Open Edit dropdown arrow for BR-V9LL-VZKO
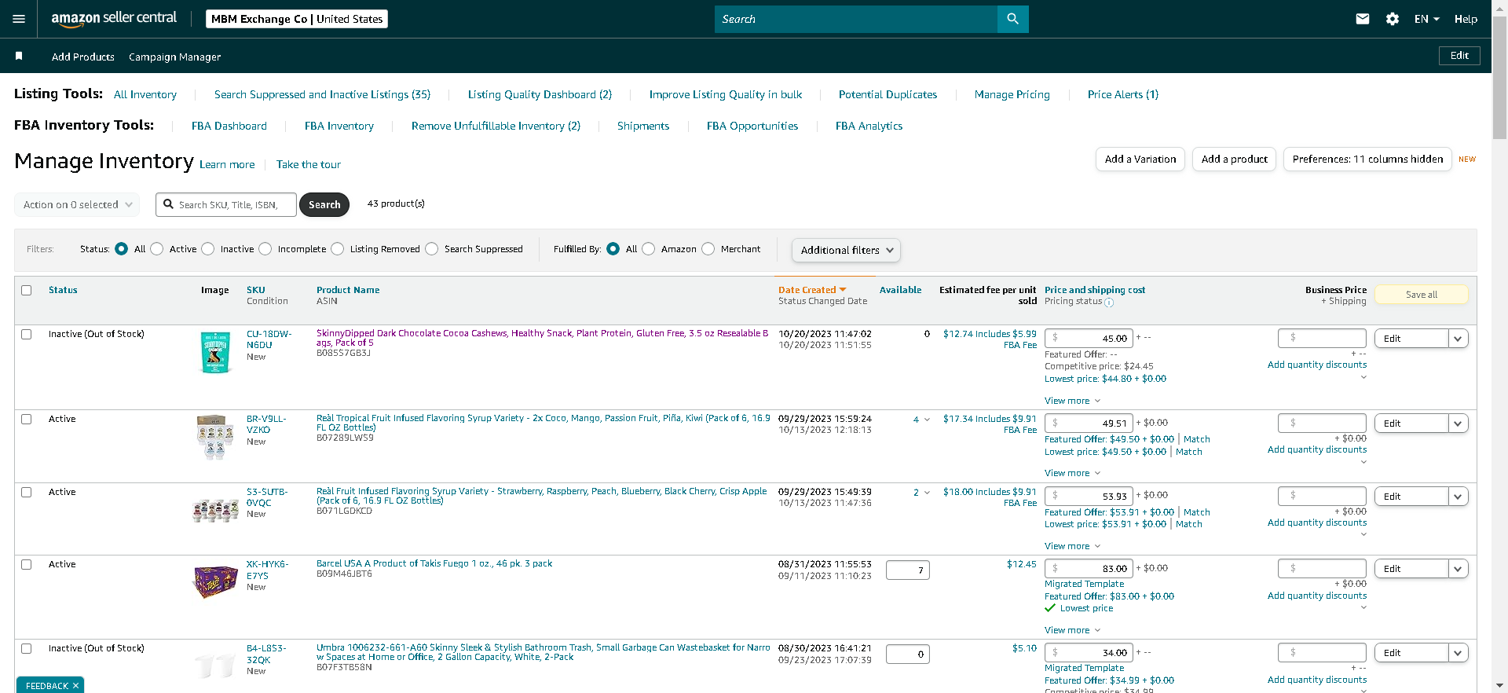1508x693 pixels. 1459,423
